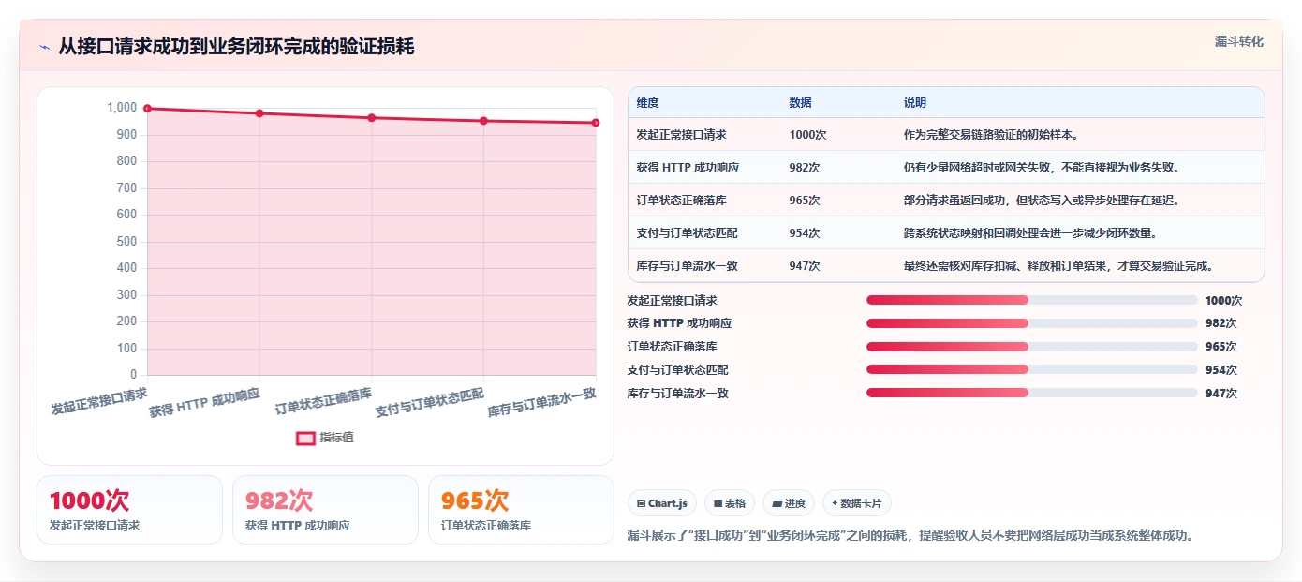Click progress list label 支付与订单状态匹配
The image size is (1302, 582).
tap(678, 370)
